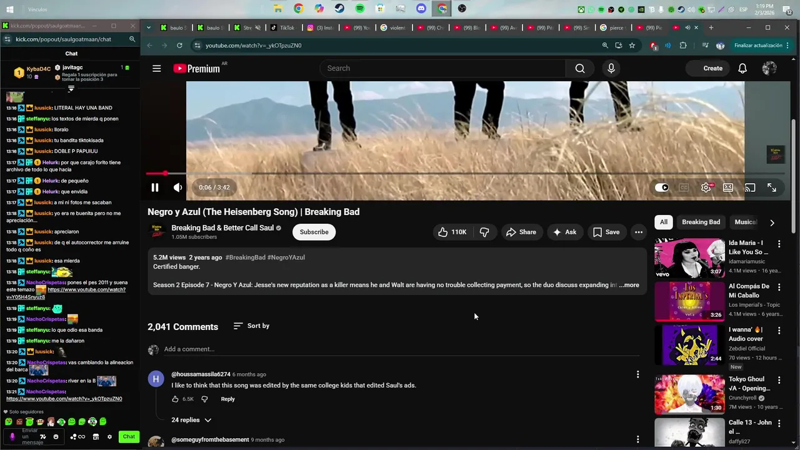Open the Ask AI button
Image resolution: width=800 pixels, height=450 pixels.
coord(564,232)
